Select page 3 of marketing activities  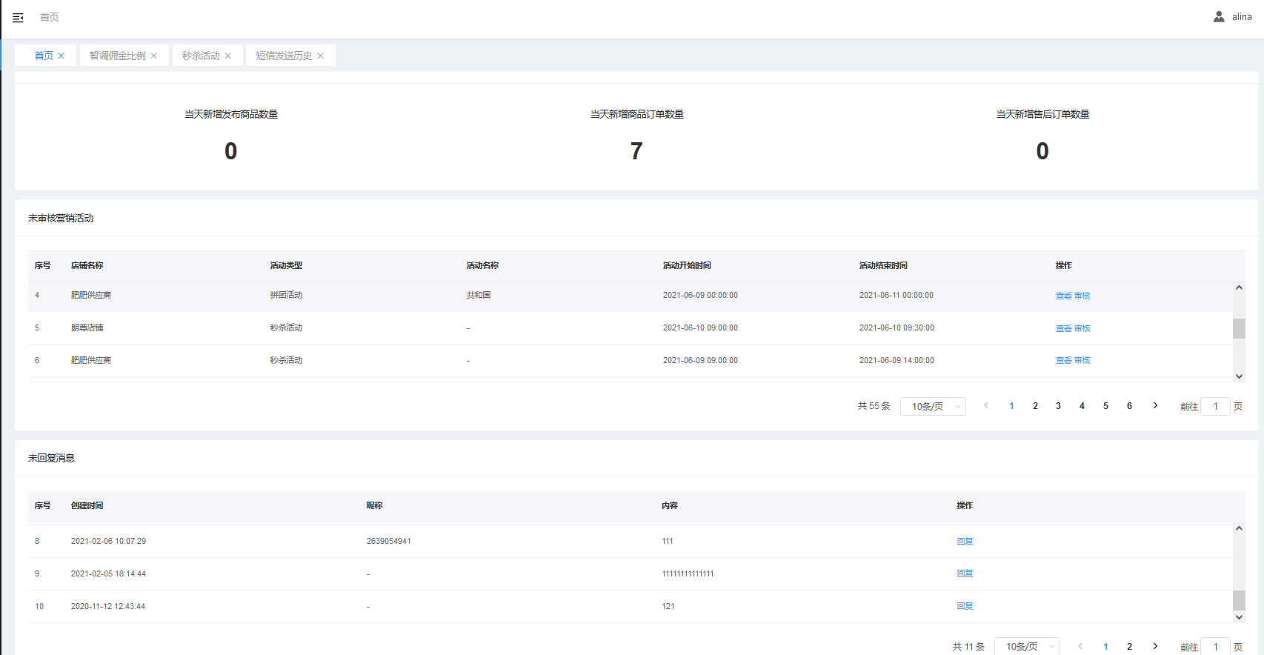coord(1058,406)
